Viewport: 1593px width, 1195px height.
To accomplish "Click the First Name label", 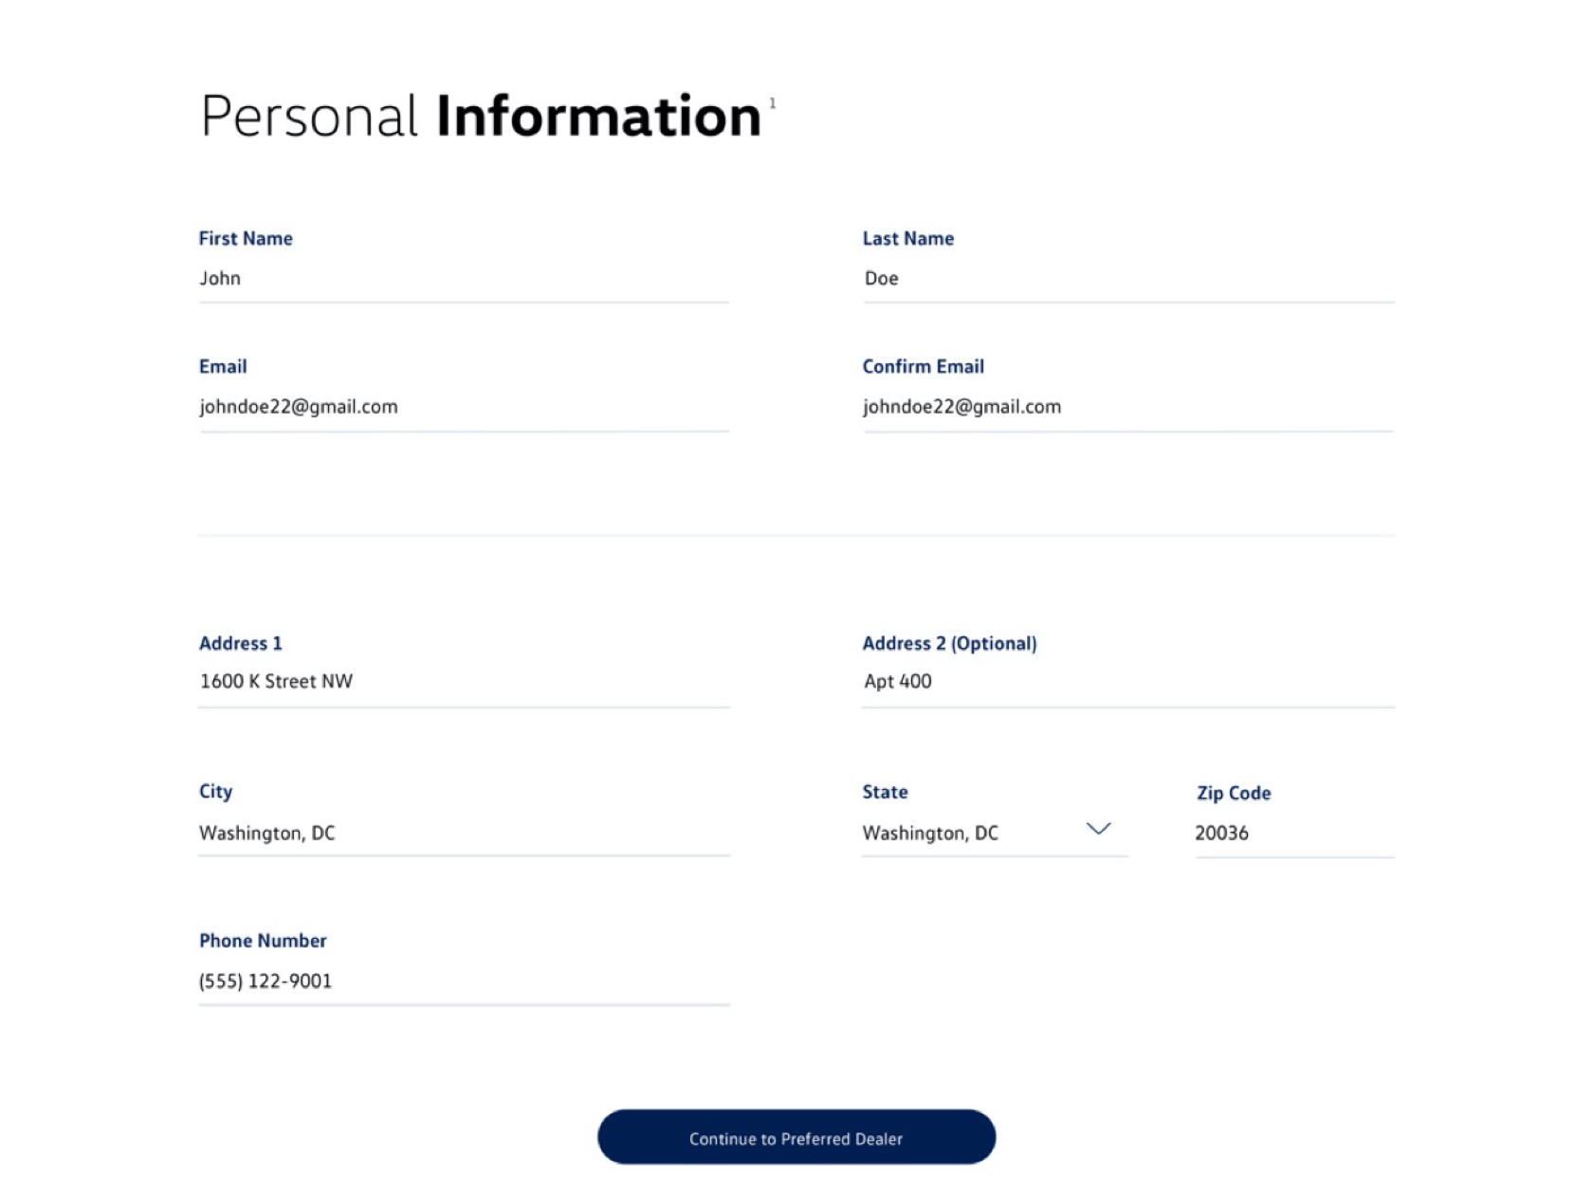I will point(246,239).
